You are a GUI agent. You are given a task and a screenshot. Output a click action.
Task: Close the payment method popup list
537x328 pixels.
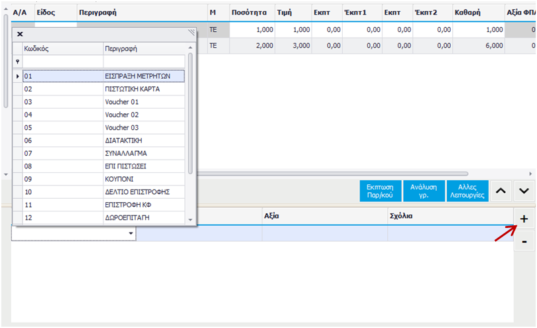click(x=20, y=33)
